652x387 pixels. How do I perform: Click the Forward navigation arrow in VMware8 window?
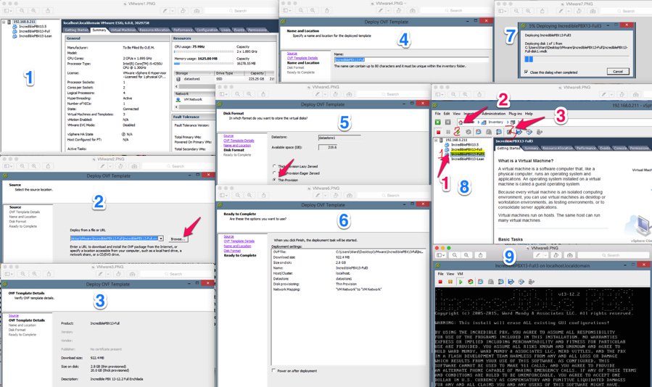click(x=447, y=122)
